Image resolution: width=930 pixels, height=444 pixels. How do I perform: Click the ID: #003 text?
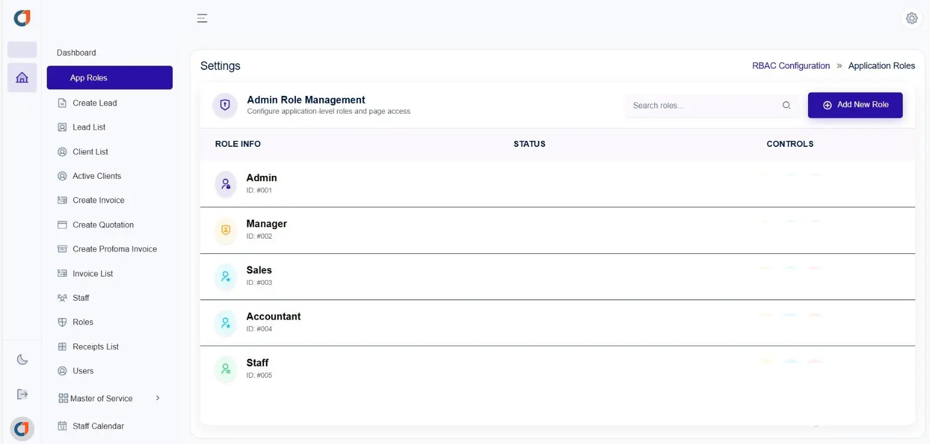(x=259, y=282)
